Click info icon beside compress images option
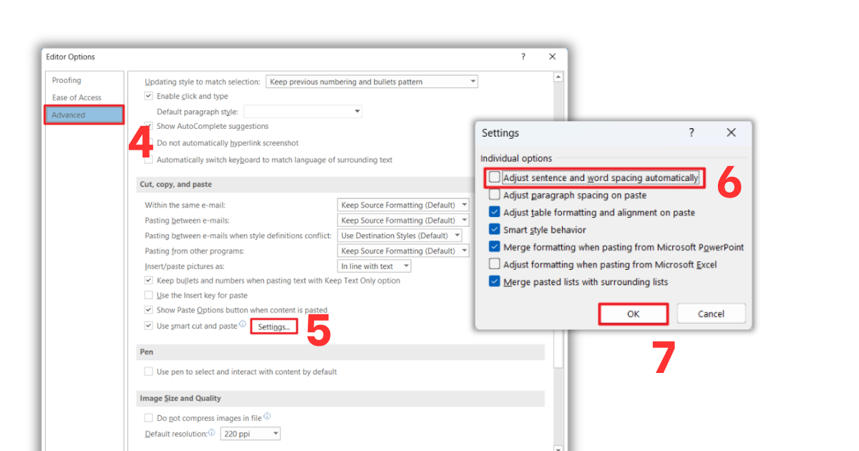This screenshot has width=859, height=451. [x=267, y=417]
